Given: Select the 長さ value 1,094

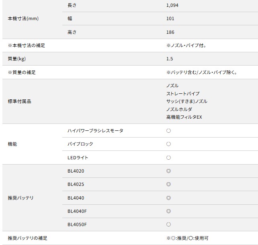Looking at the screenshot, I should click(x=172, y=5).
